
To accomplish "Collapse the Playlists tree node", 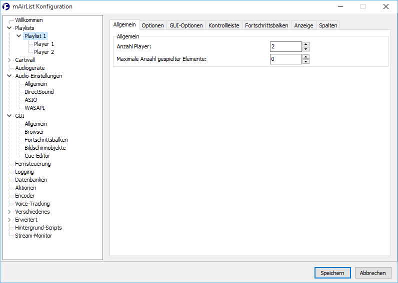I will 9,28.
